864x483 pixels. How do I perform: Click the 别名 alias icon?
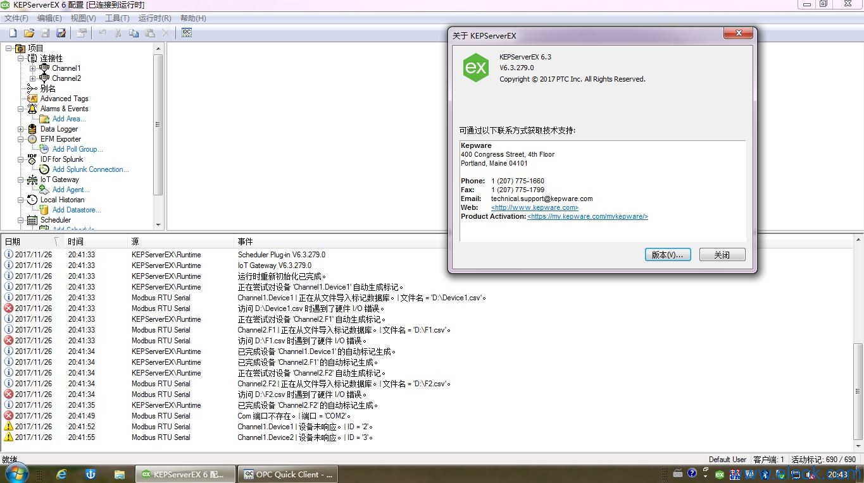32,89
